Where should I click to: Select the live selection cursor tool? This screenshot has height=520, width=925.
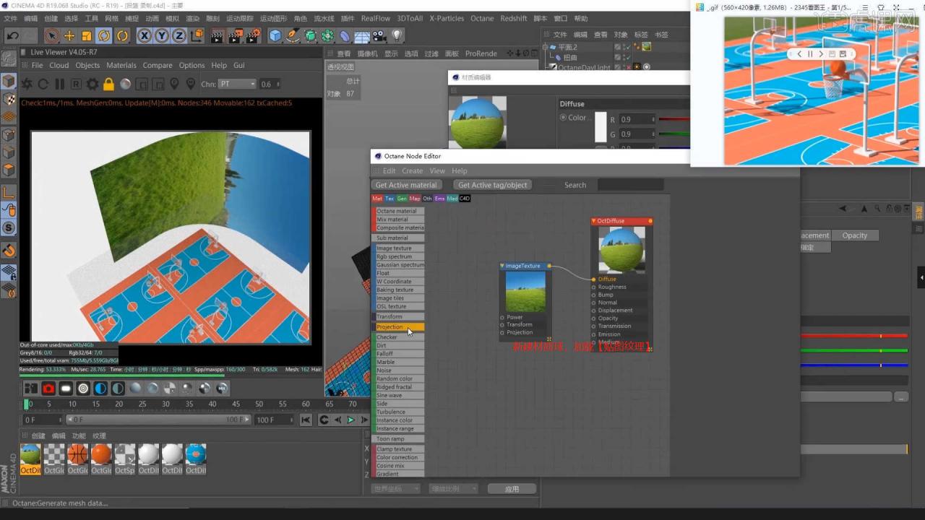[51, 35]
